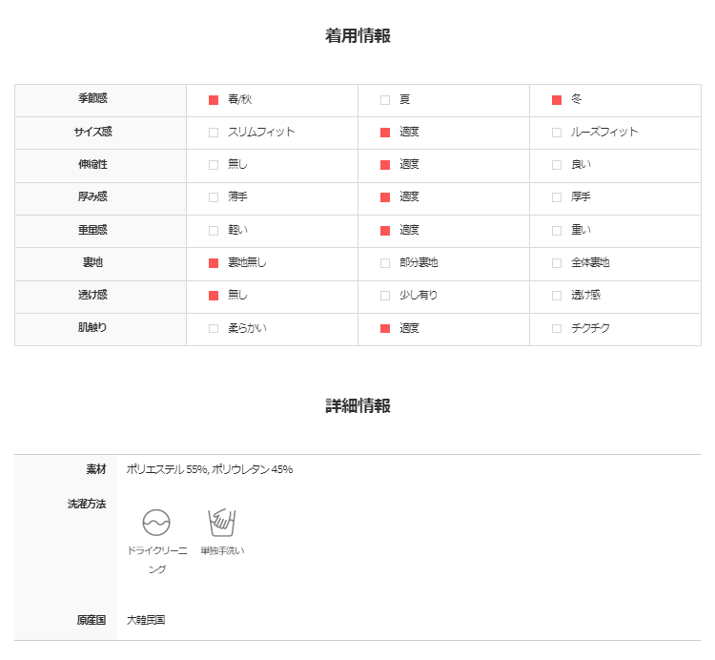Screen dimensions: 715x660
Task: Toggle 適度 checkbox in 重量感 row
Action: point(385,231)
